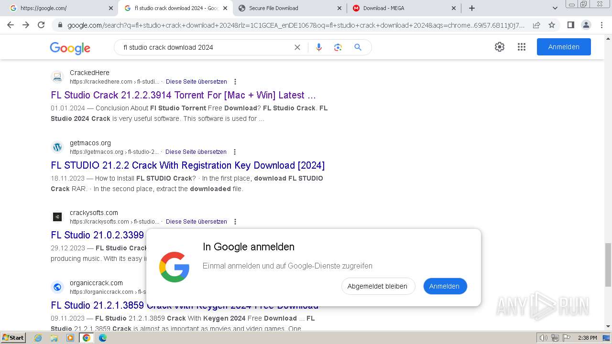This screenshot has height=344, width=612.
Task: Select the fl studio crack download tab
Action: (x=176, y=8)
